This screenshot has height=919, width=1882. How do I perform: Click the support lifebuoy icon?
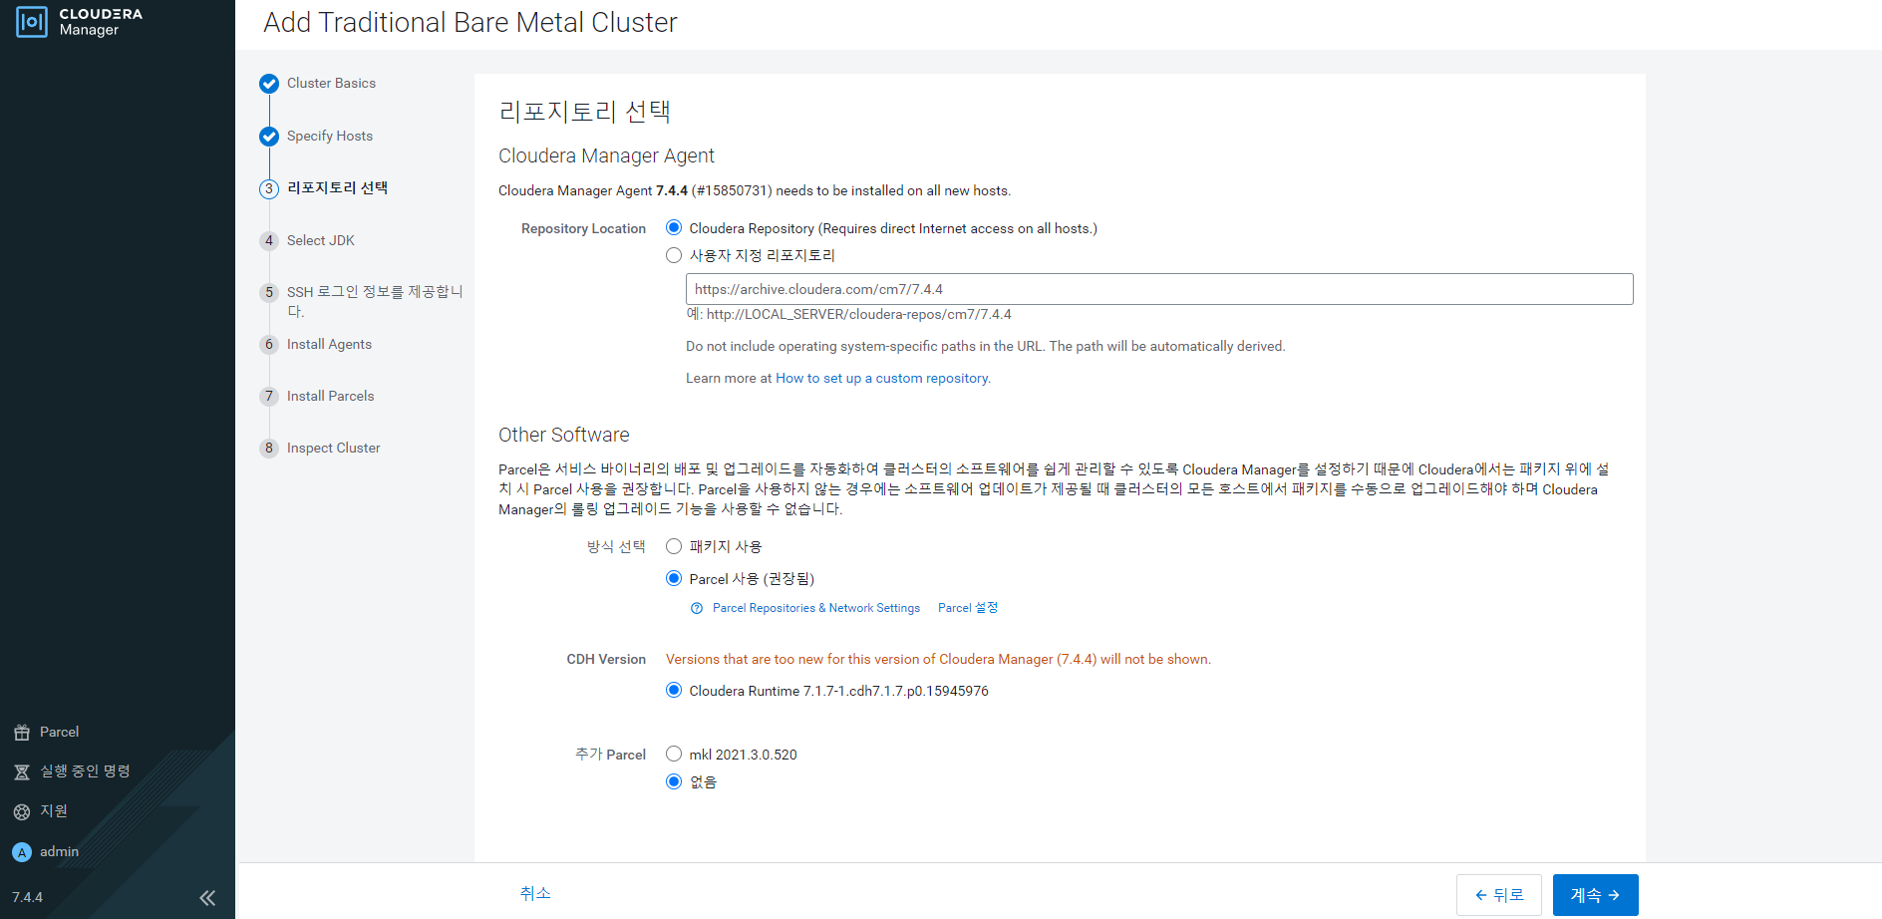(22, 812)
